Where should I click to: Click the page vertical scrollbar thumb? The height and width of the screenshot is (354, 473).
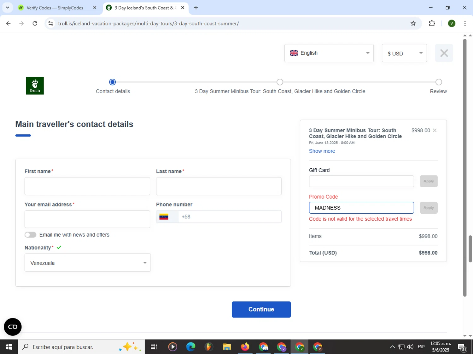pyautogui.click(x=470, y=249)
